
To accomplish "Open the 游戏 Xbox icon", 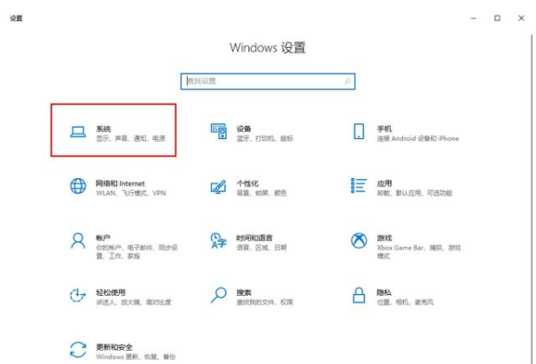I will (359, 241).
